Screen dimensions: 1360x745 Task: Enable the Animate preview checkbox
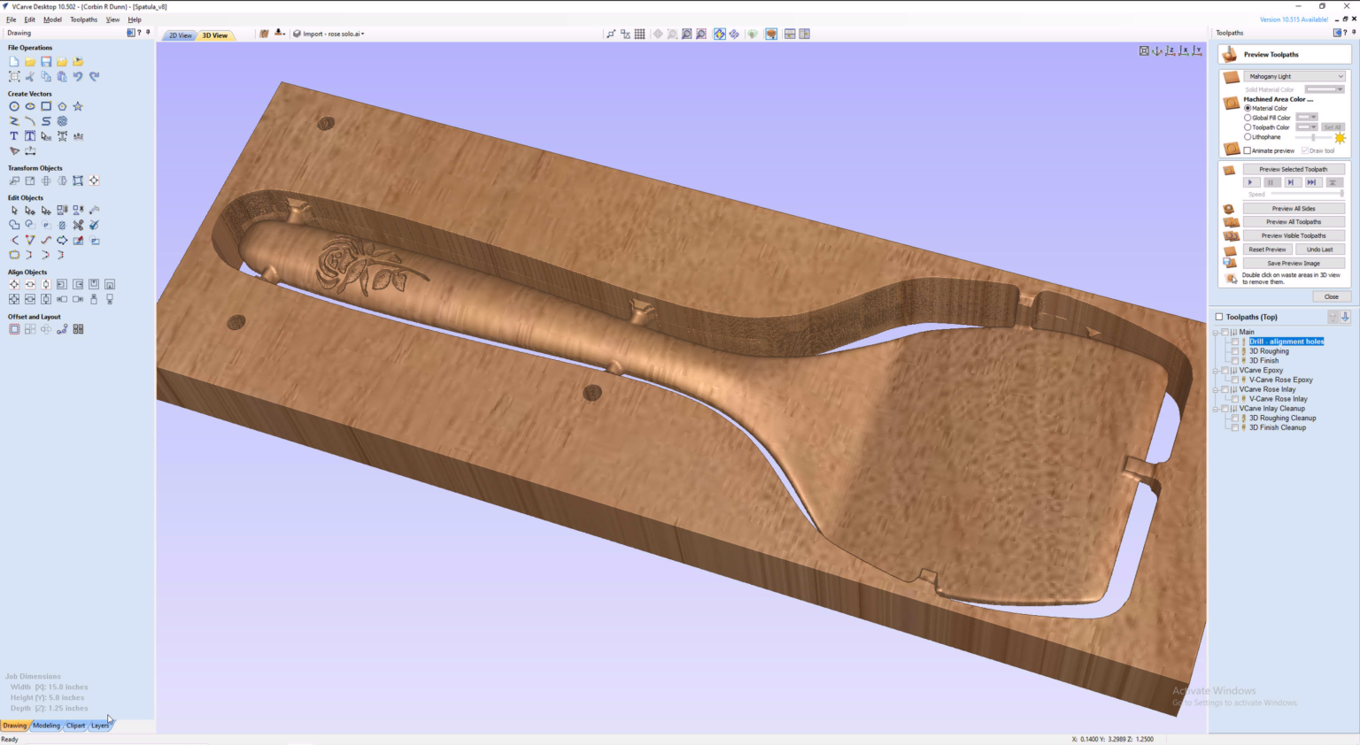point(1248,150)
